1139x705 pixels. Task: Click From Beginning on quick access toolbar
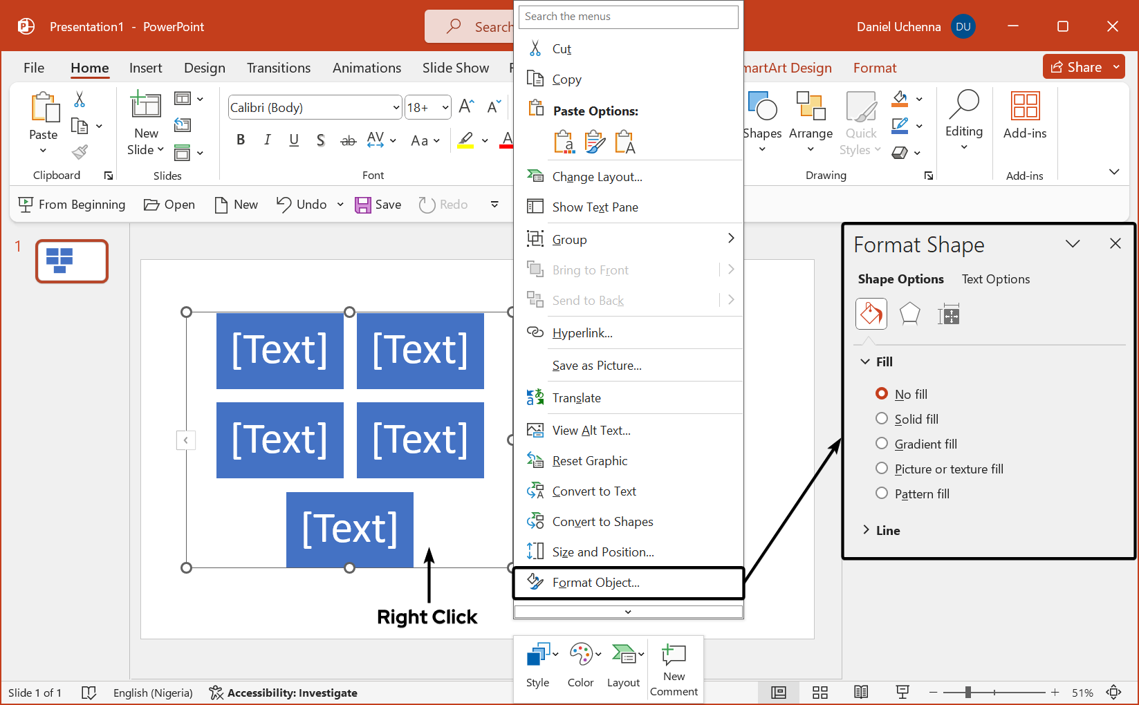71,204
